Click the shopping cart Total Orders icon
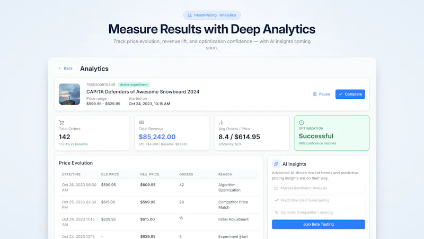Viewport: 424px width, 239px height. [61, 123]
